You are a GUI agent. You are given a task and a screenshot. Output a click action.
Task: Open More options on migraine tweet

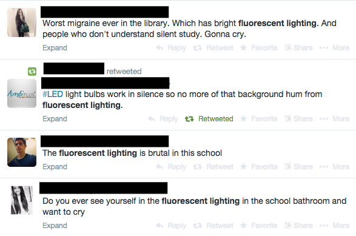[x=334, y=48]
